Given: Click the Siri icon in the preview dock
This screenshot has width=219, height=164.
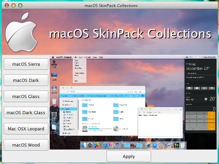Looking at the screenshot, I should (118, 145).
